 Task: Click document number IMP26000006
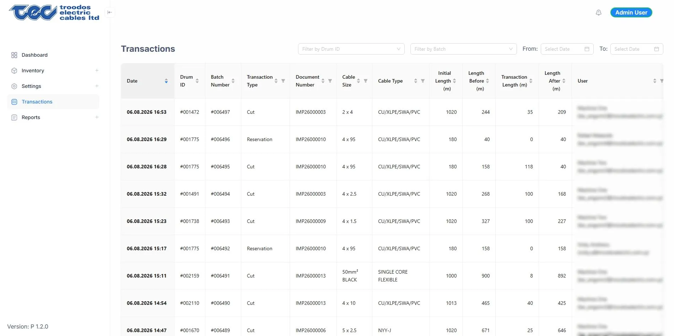tap(311, 330)
